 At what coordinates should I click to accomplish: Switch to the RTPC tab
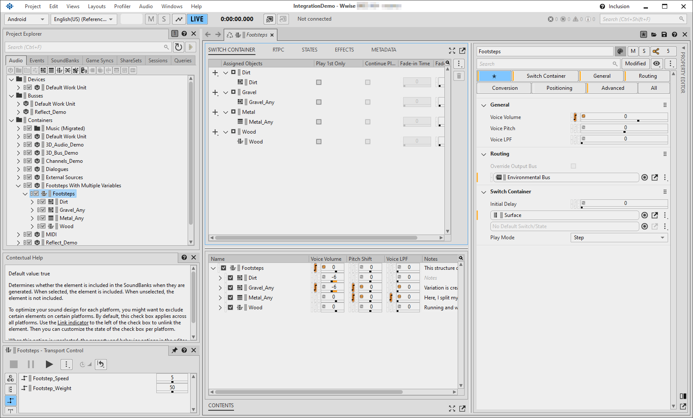coord(278,50)
